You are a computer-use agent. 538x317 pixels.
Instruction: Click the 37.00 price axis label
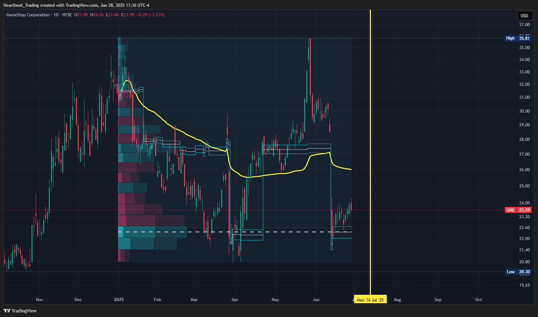(x=524, y=25)
